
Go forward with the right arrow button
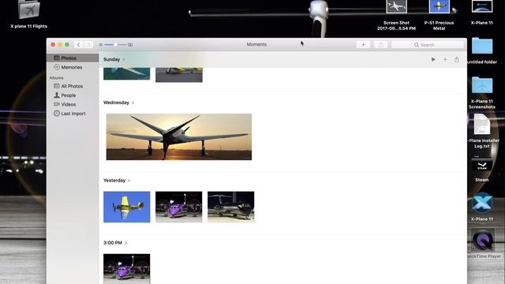coord(88,45)
